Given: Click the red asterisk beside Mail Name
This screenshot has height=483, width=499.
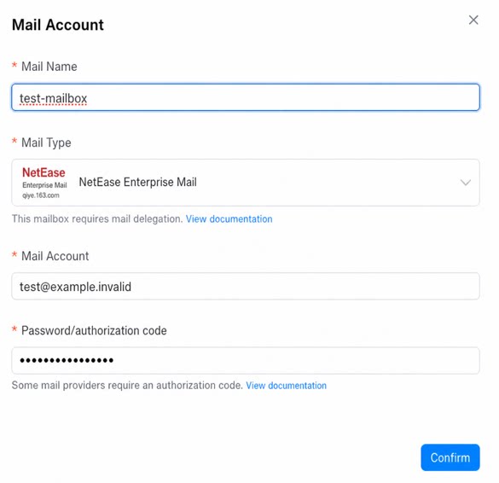Looking at the screenshot, I should [x=15, y=65].
